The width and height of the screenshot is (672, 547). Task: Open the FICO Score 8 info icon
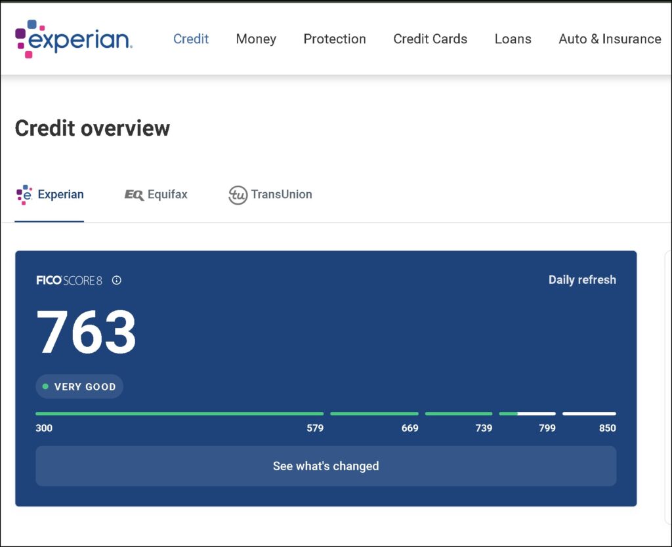[117, 280]
